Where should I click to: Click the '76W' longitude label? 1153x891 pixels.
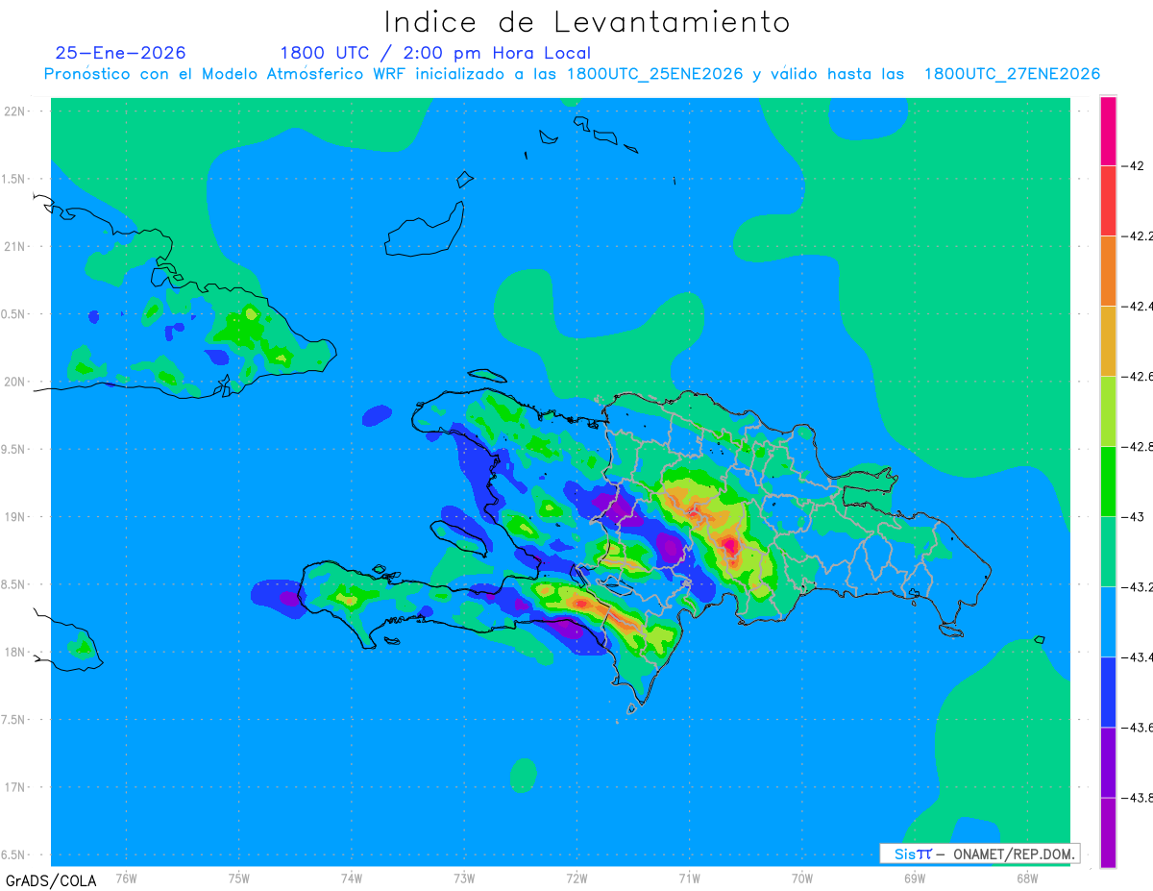[126, 877]
